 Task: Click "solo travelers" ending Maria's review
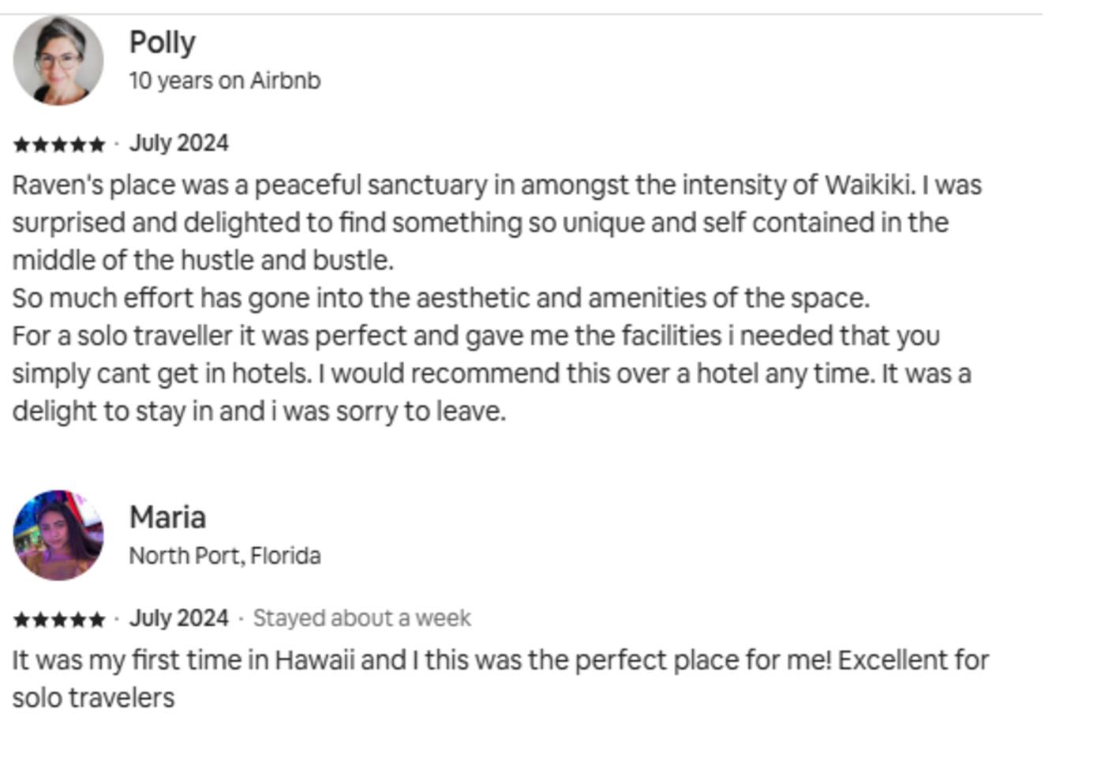coord(93,698)
